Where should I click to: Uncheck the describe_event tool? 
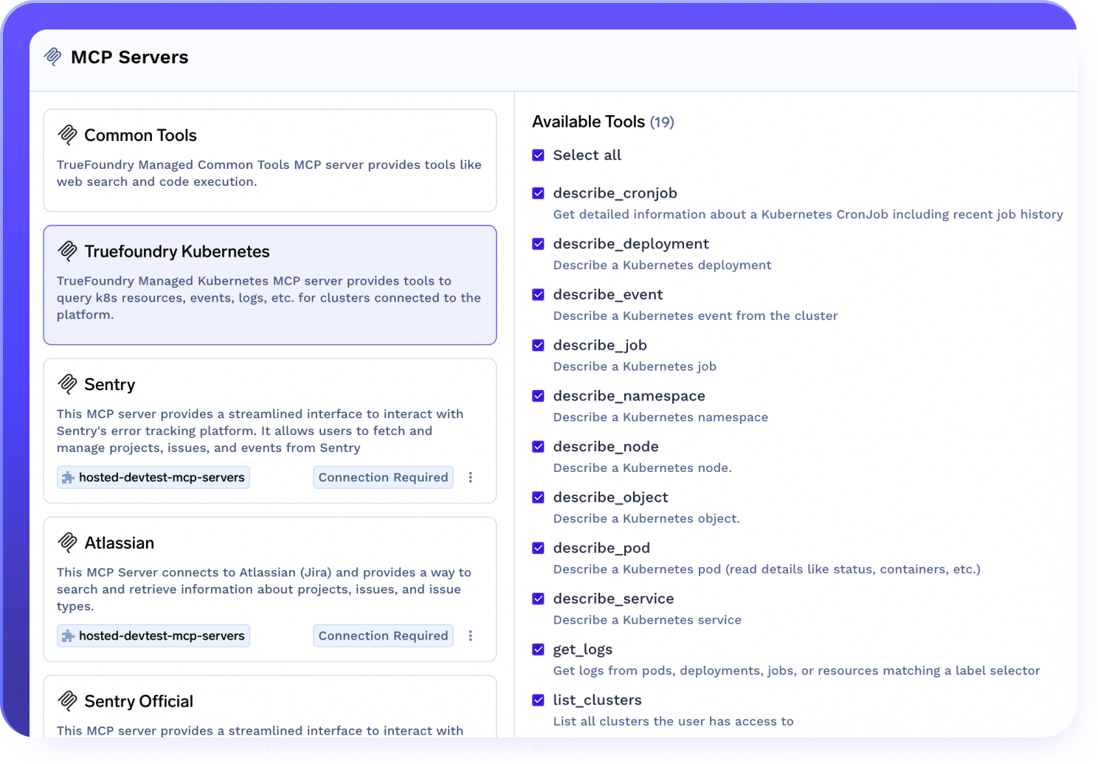(x=538, y=295)
